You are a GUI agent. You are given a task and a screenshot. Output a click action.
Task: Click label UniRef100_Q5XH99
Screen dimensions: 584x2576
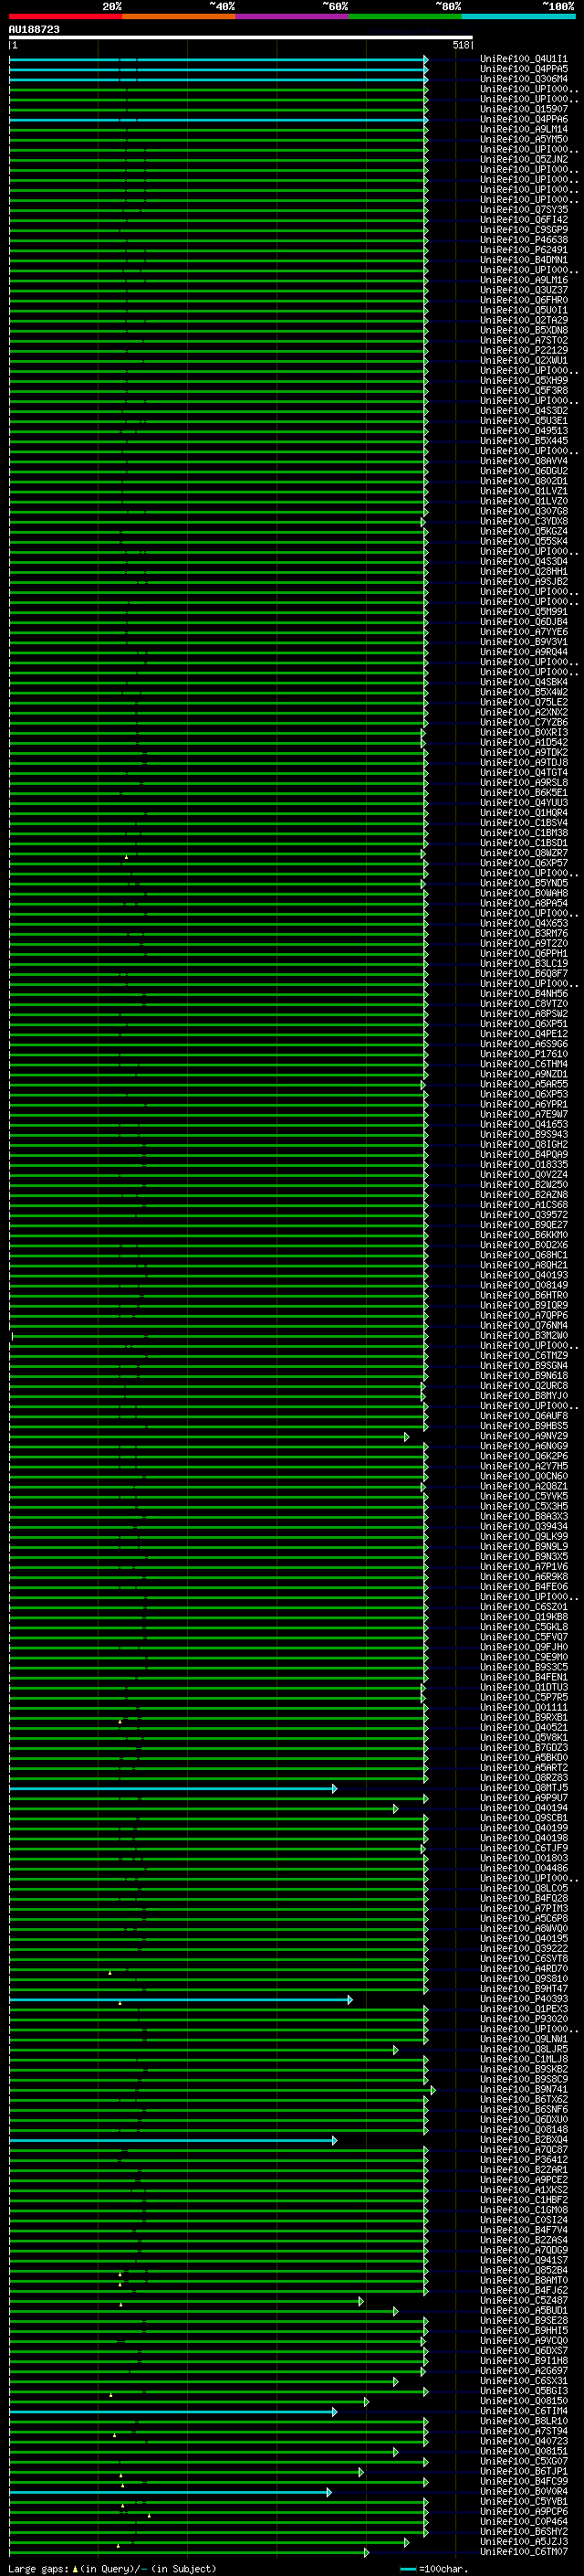tap(523, 380)
